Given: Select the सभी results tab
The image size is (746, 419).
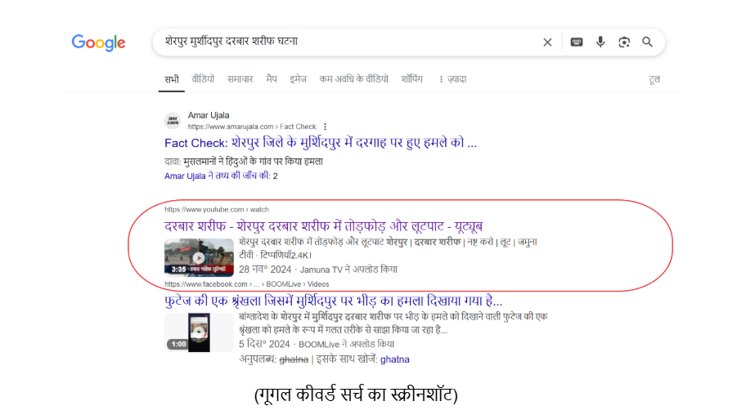Looking at the screenshot, I should 172,79.
